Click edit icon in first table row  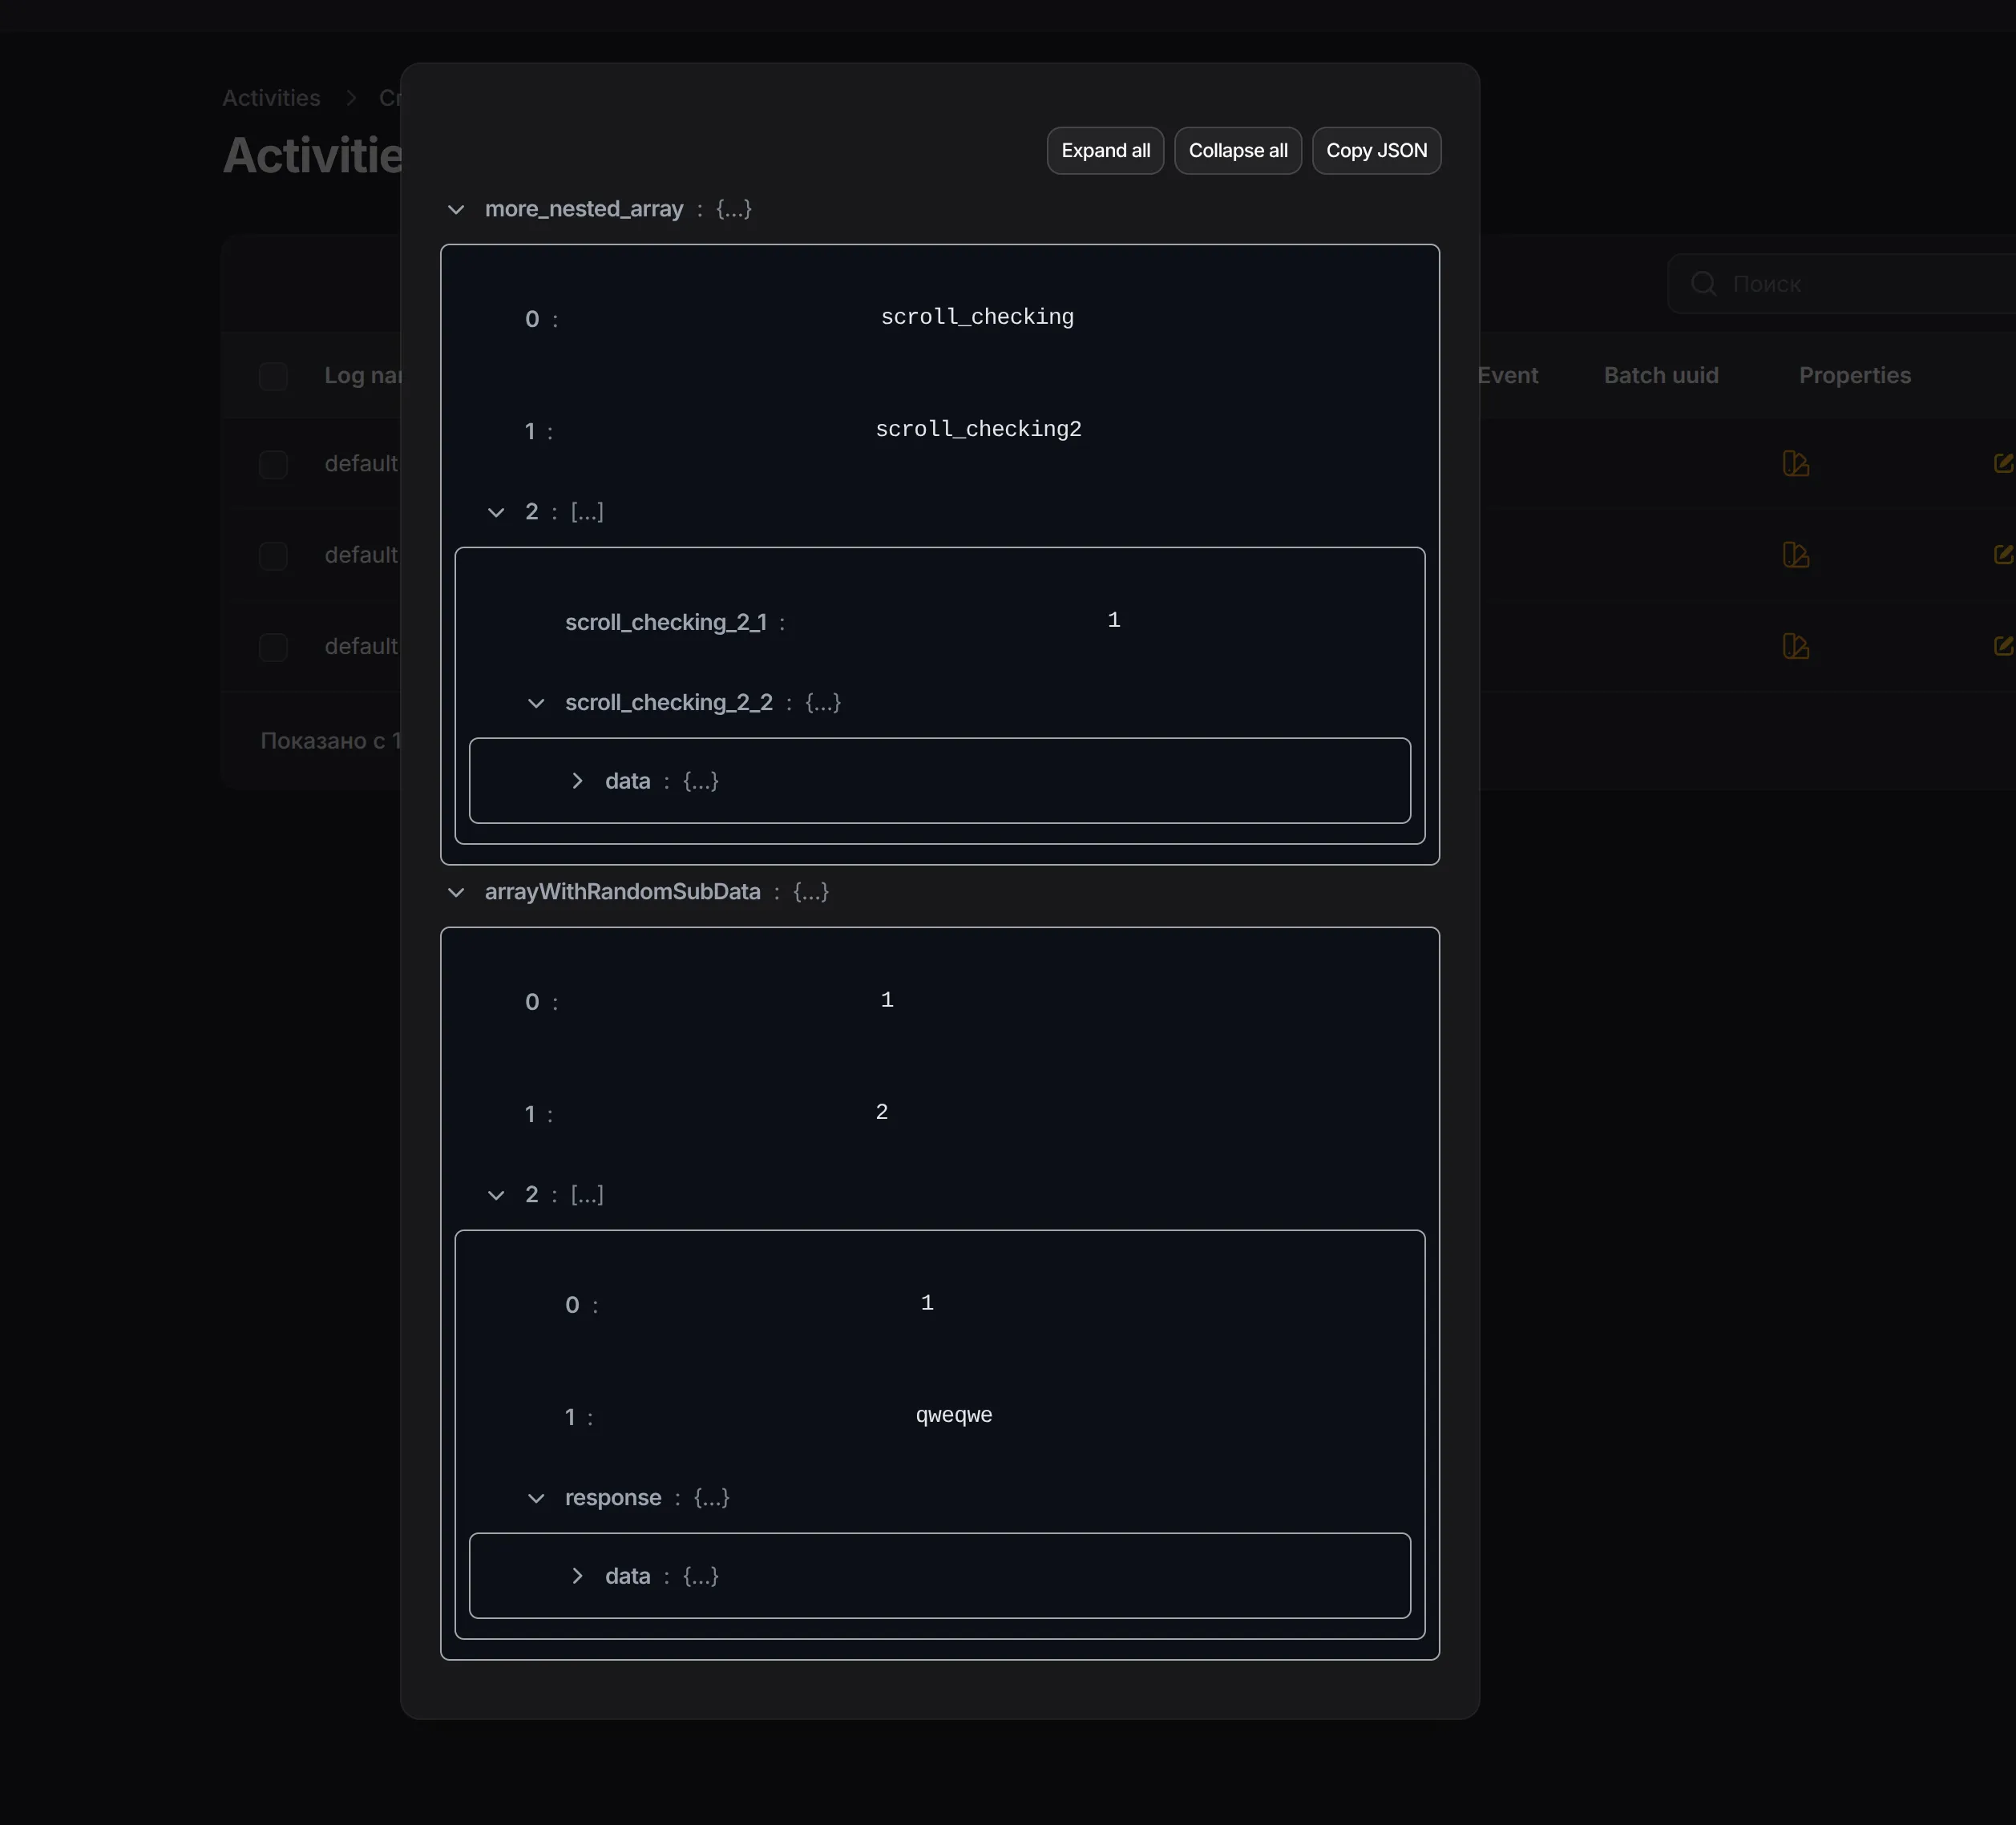click(2002, 464)
